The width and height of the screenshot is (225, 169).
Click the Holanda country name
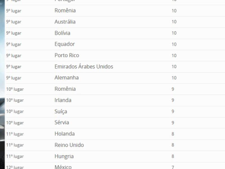(65, 134)
